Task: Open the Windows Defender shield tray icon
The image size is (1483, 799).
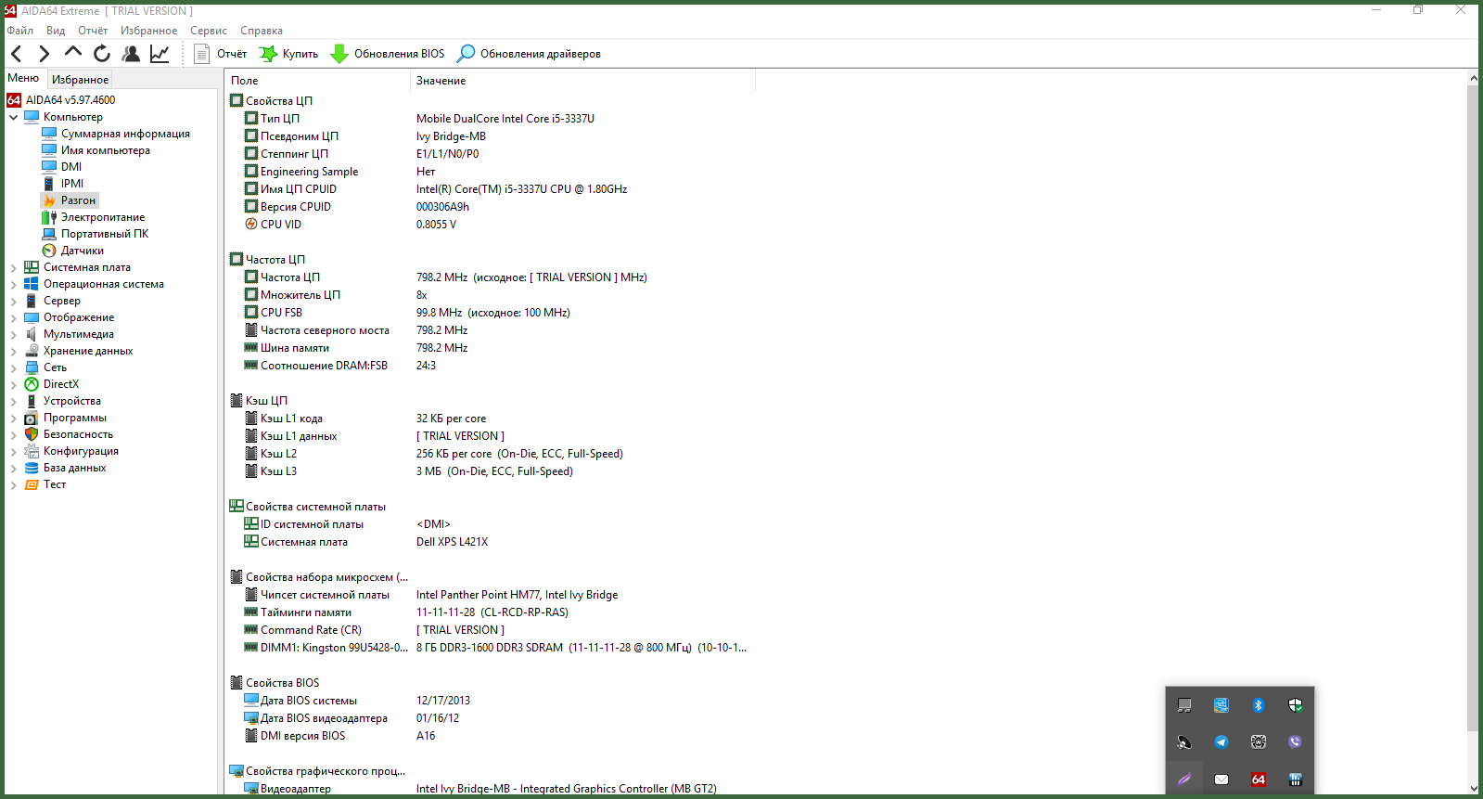Action: coord(1296,705)
